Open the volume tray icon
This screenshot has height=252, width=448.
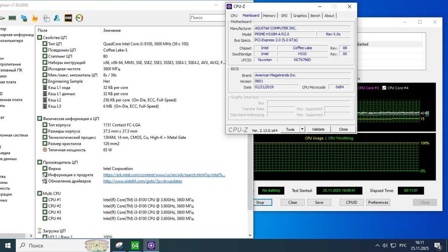(385, 245)
